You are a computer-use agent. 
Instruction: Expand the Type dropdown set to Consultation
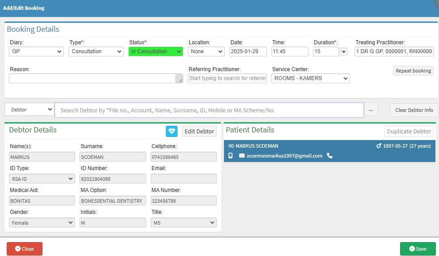(96, 51)
